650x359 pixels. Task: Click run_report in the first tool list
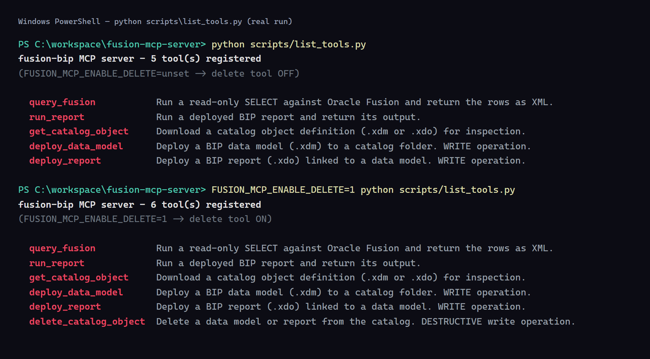click(x=57, y=117)
